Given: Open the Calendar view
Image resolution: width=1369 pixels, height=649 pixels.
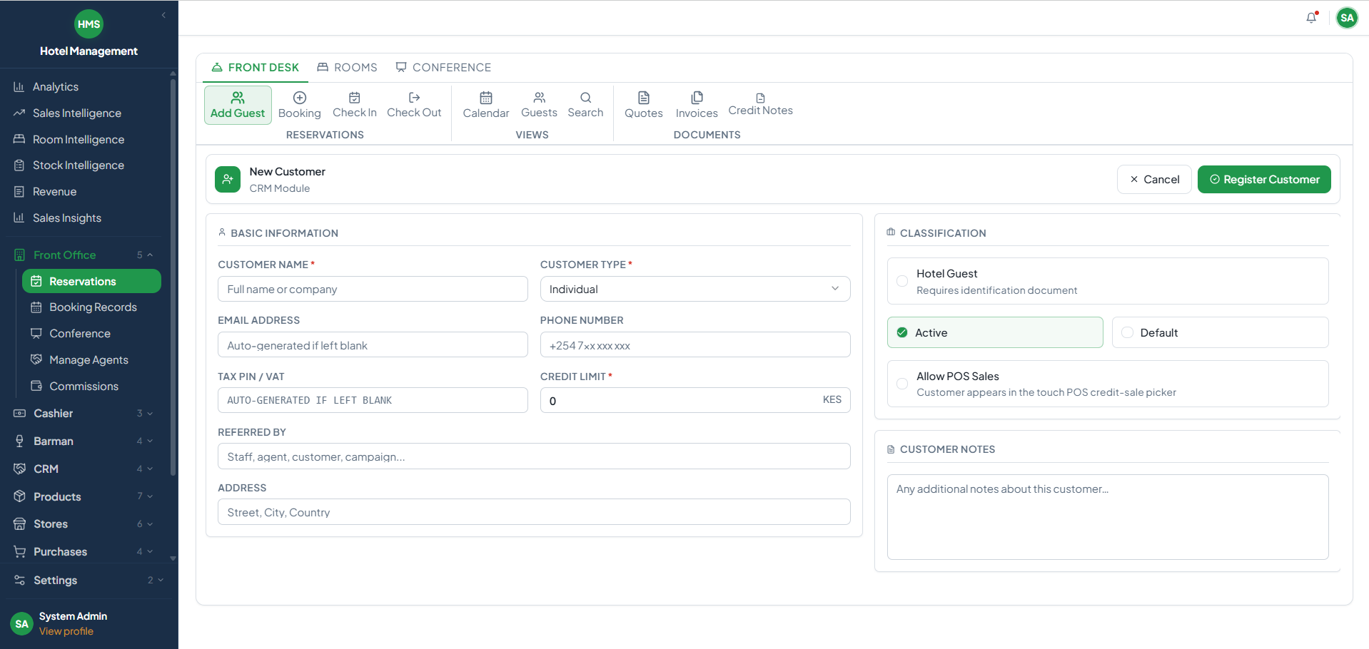Looking at the screenshot, I should pos(486,105).
